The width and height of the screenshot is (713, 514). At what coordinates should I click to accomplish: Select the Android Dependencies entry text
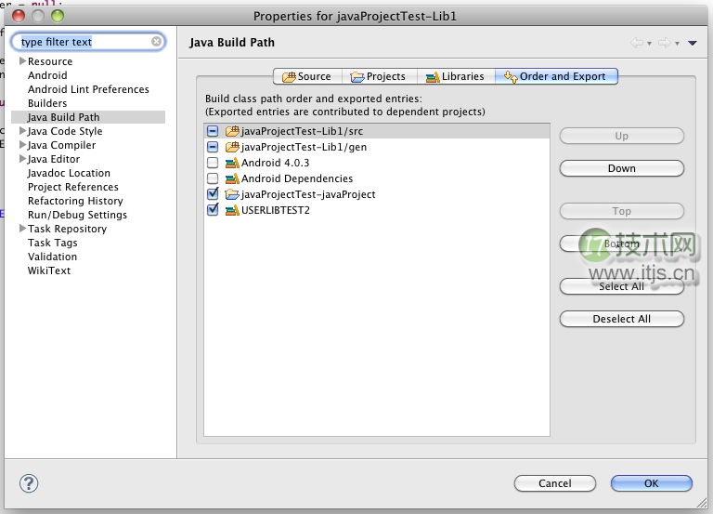pyautogui.click(x=297, y=178)
